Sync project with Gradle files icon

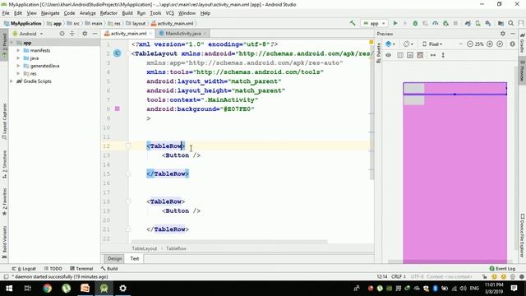point(468,23)
